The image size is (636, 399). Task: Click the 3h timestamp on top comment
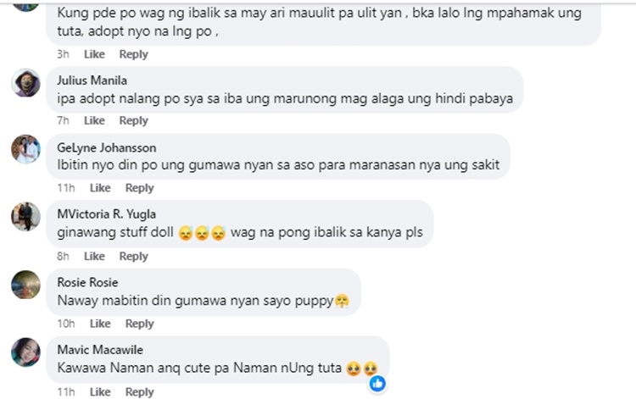pyautogui.click(x=63, y=54)
